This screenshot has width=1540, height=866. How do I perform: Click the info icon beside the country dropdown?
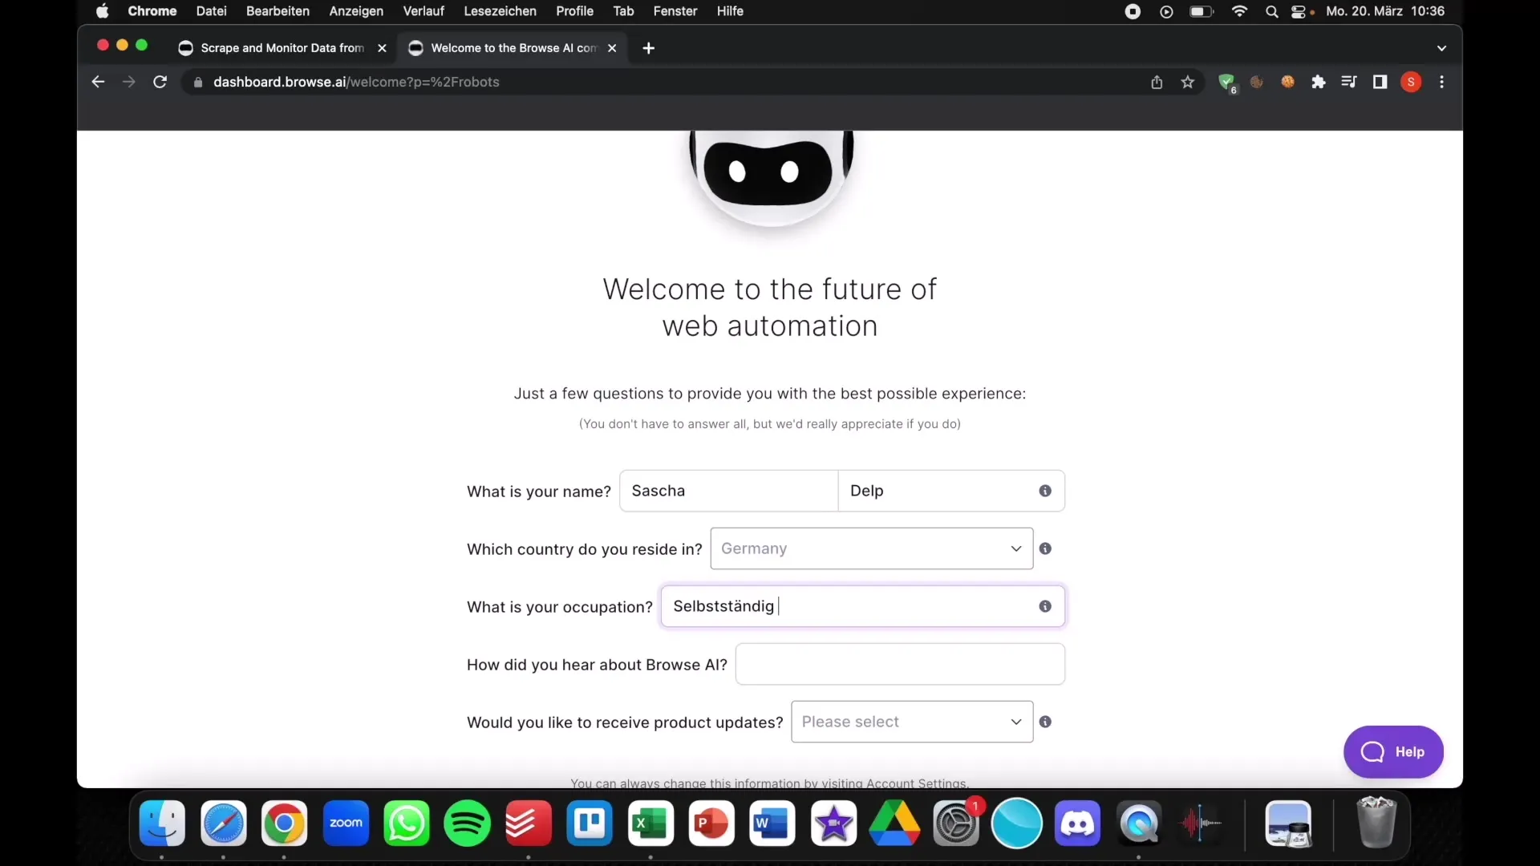(x=1045, y=548)
